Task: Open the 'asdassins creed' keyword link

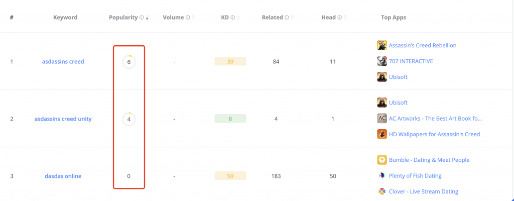Action: pyautogui.click(x=63, y=62)
